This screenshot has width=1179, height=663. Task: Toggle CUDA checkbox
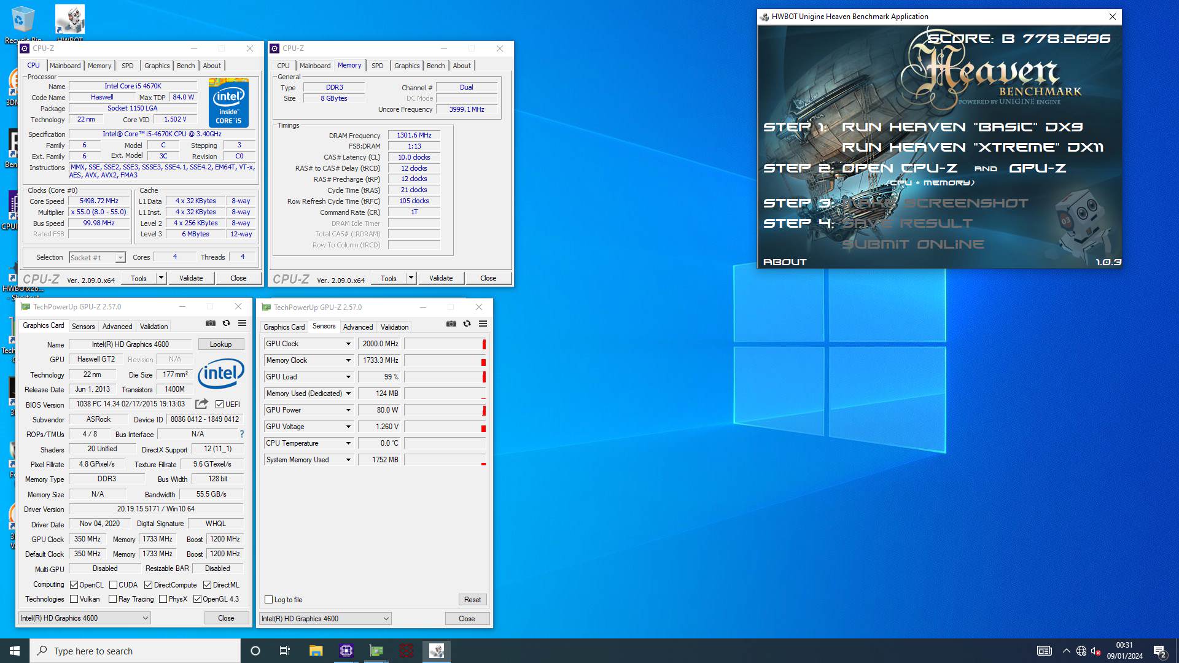[113, 585]
